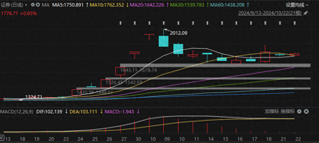319x143 pixels.
Task: Remove MA indicator with circled X beside MA label
Action: pyautogui.click(x=37, y=5)
